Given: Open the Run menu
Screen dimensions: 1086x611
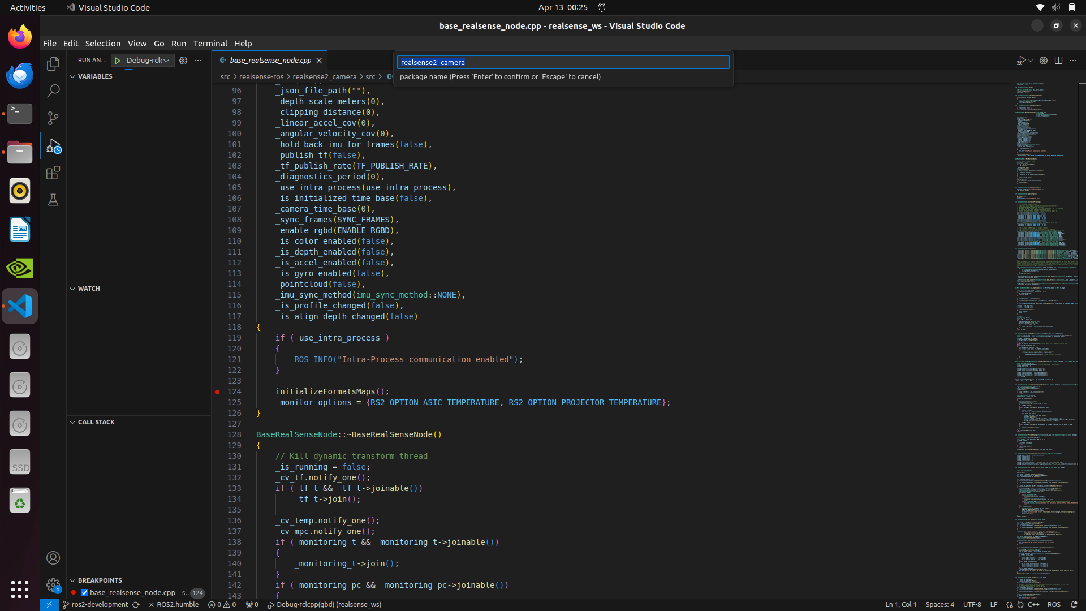Looking at the screenshot, I should (179, 44).
